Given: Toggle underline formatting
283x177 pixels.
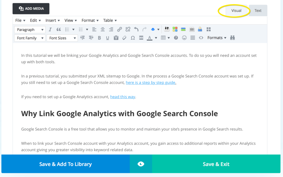Looking at the screenshot, I should click(x=108, y=38).
